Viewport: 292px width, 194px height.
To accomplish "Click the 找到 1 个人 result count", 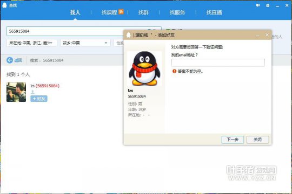I will [18, 74].
